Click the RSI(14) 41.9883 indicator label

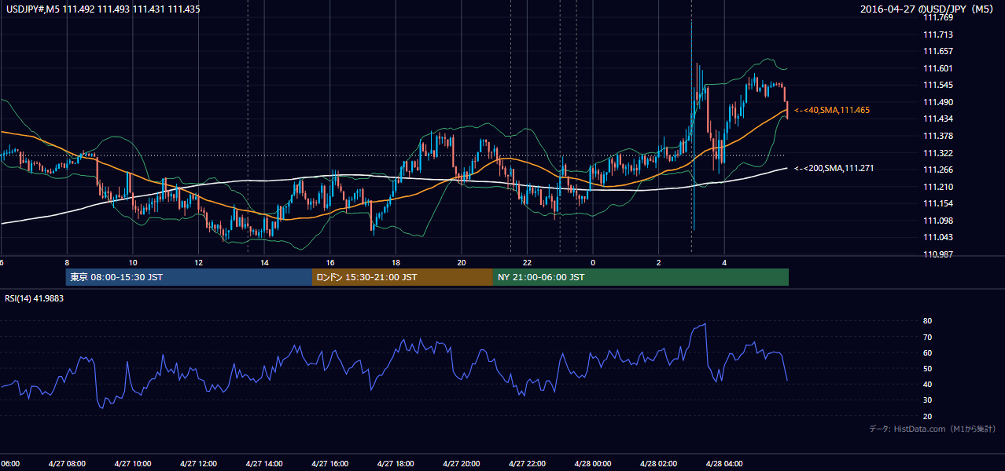(35, 298)
